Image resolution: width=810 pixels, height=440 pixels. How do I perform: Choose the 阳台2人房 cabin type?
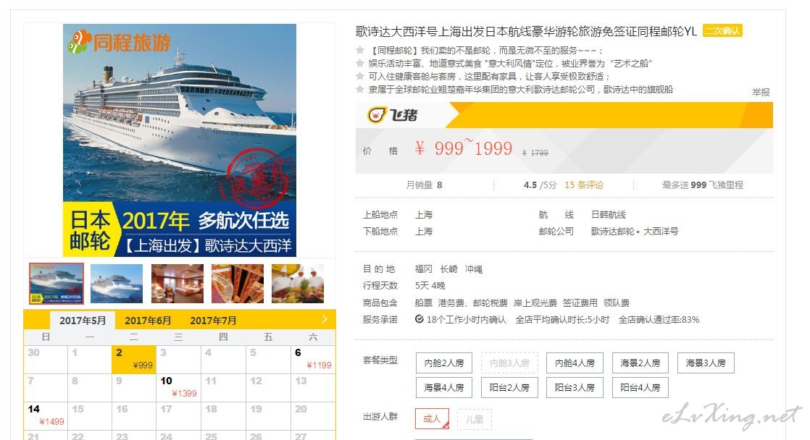509,387
